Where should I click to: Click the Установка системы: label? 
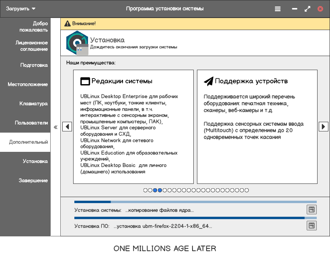98,210
